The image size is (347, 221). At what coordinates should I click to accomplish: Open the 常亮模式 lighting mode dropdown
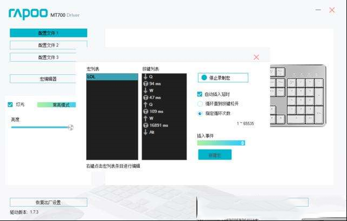(x=56, y=105)
